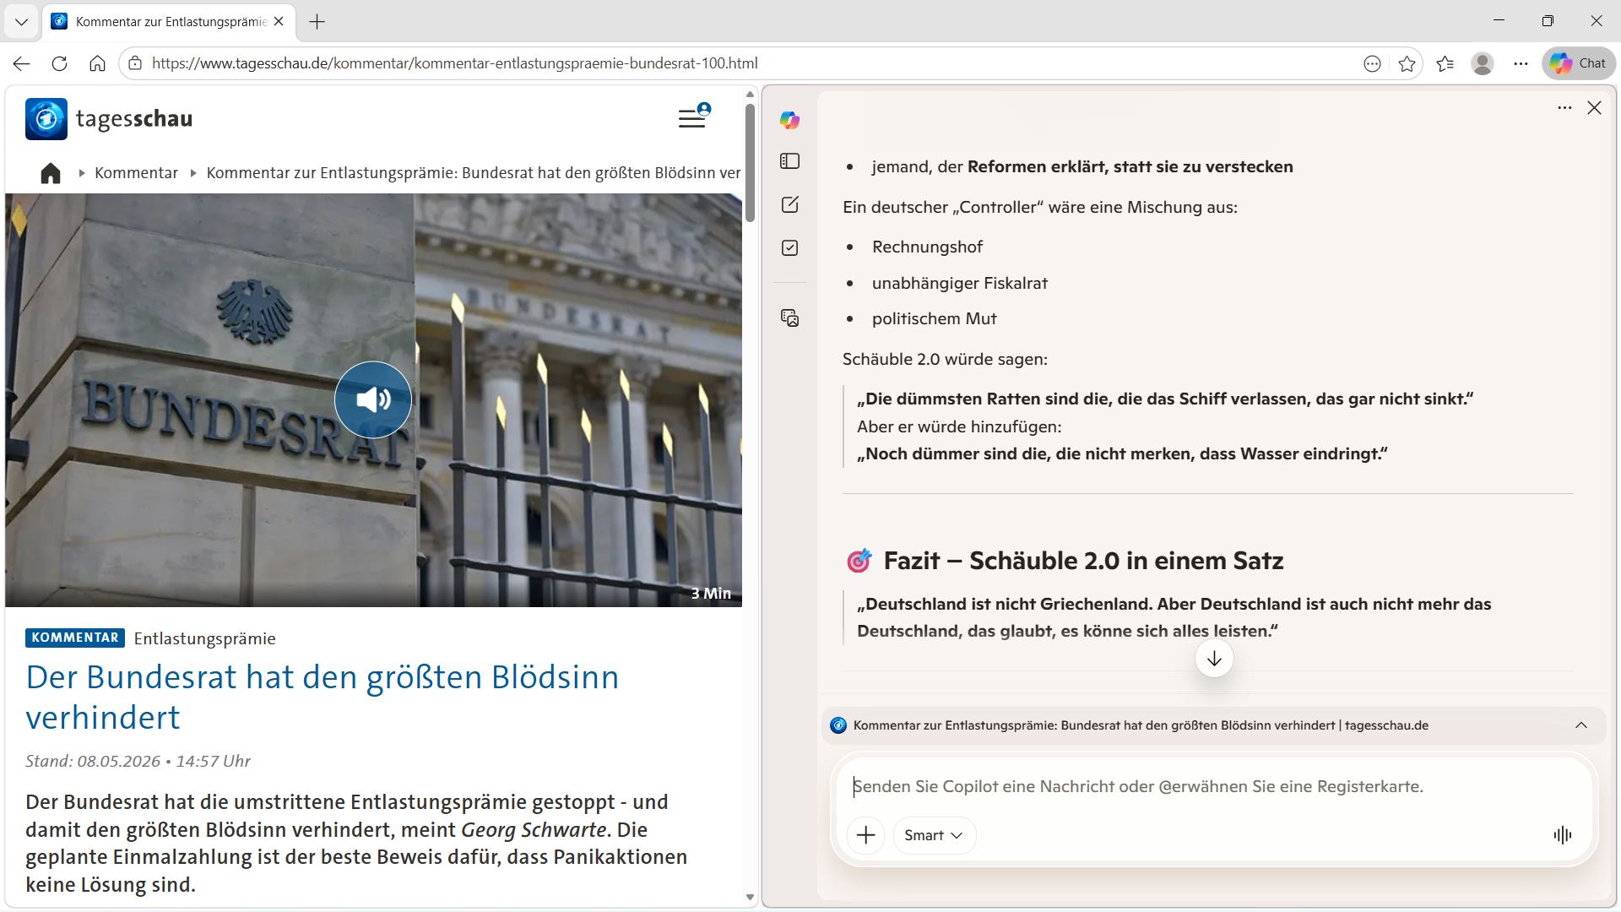Click the voice input waveform icon
This screenshot has height=912, width=1621.
1562,835
